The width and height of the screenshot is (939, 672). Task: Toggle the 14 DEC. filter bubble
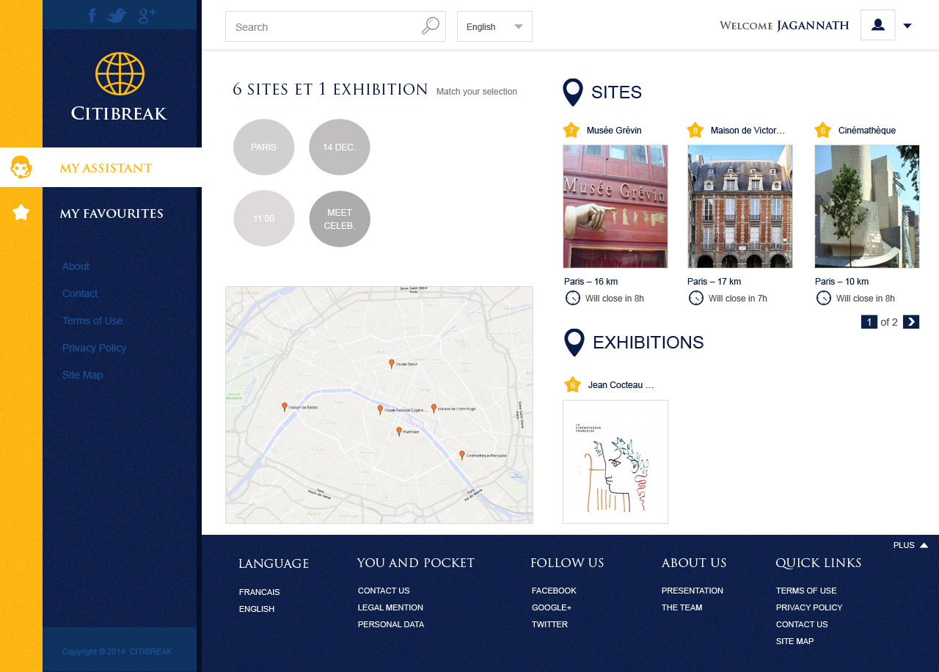pos(340,147)
